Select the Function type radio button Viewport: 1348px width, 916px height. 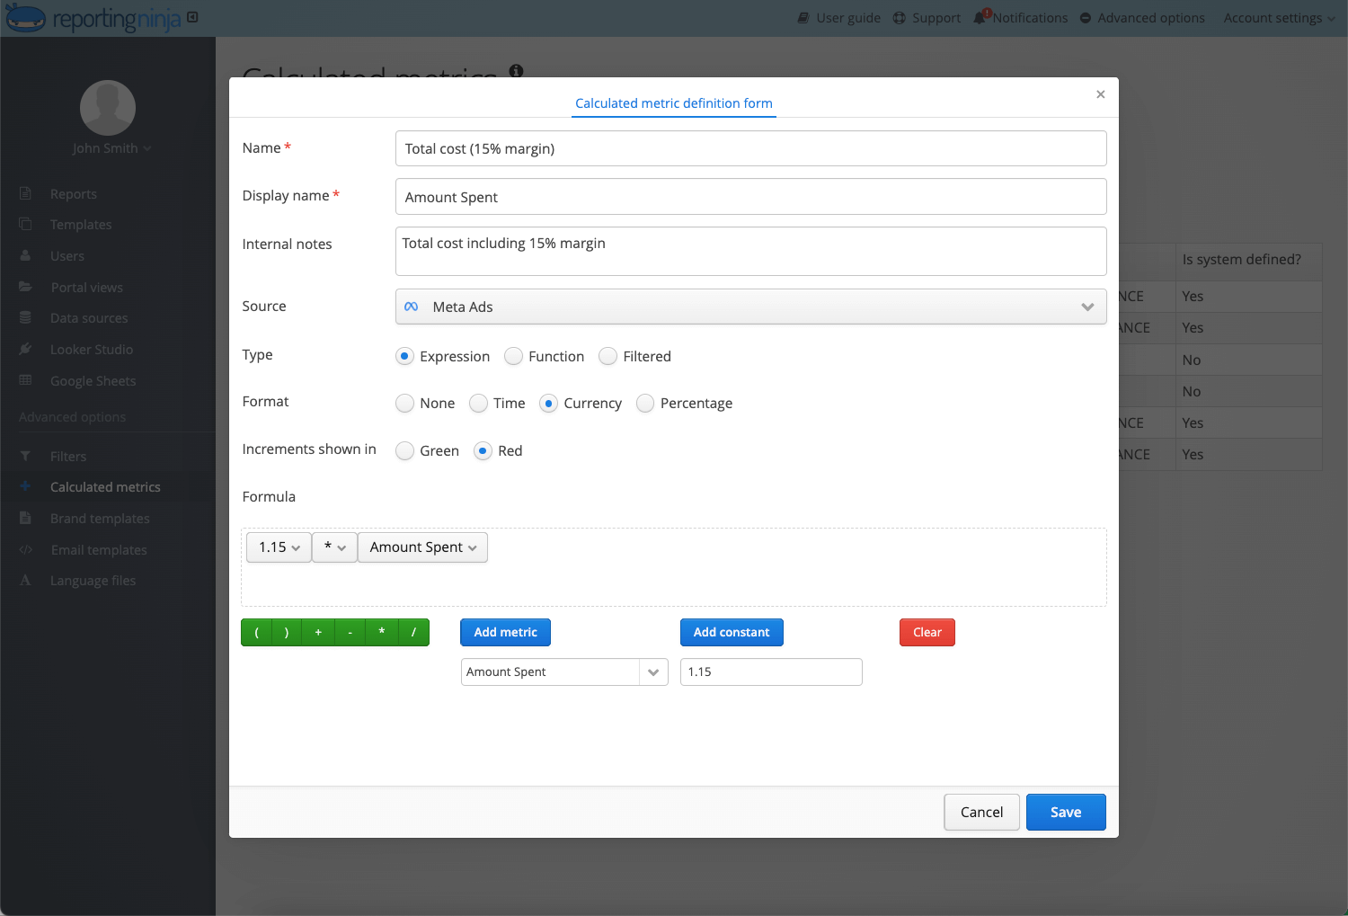point(513,356)
